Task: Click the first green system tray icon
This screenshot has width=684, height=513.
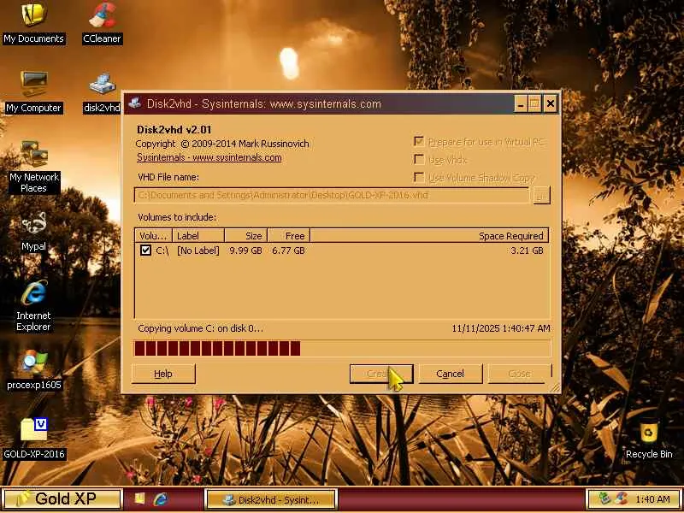Action: pyautogui.click(x=604, y=498)
